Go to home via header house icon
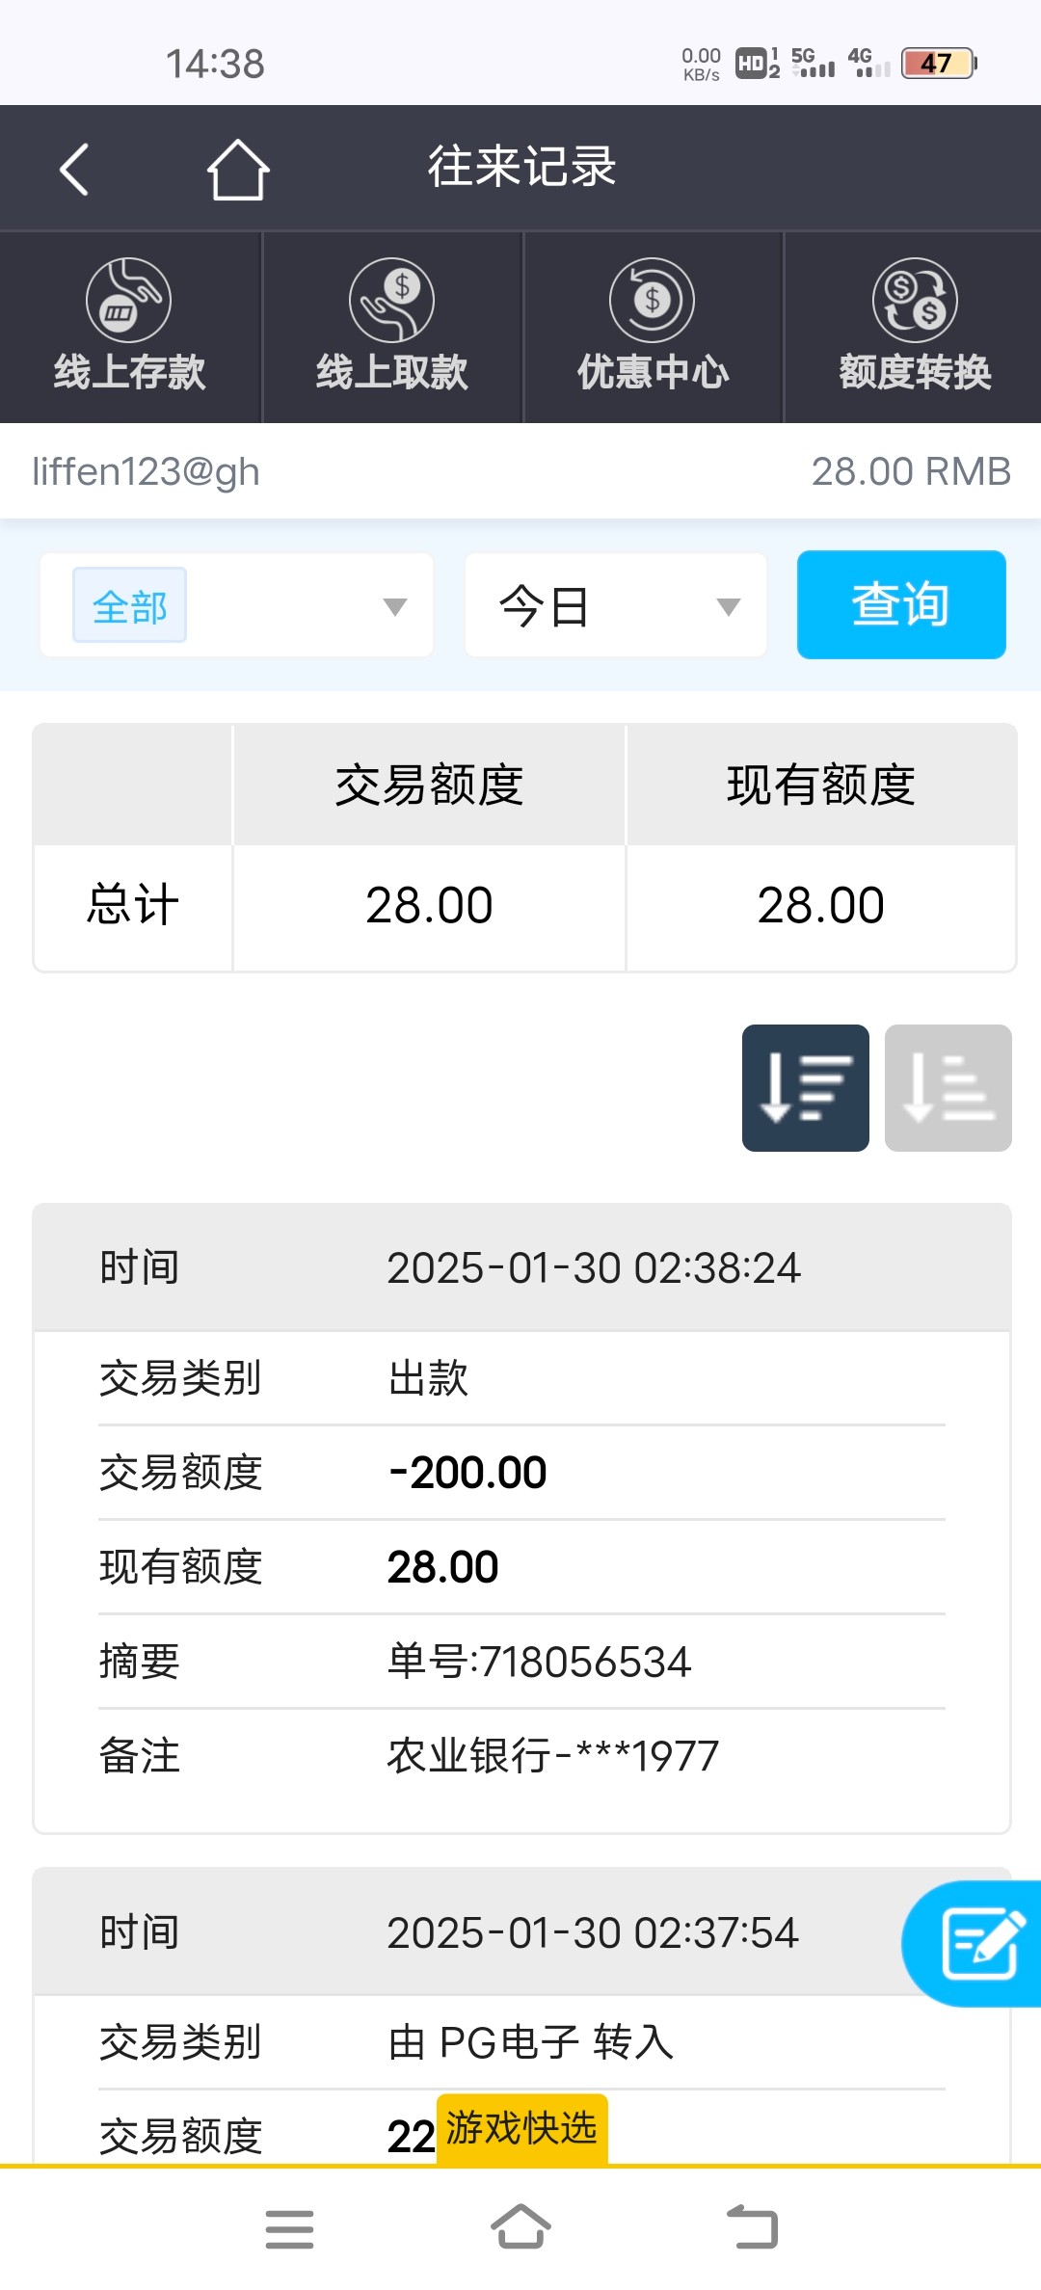The width and height of the screenshot is (1041, 2290). tap(237, 169)
